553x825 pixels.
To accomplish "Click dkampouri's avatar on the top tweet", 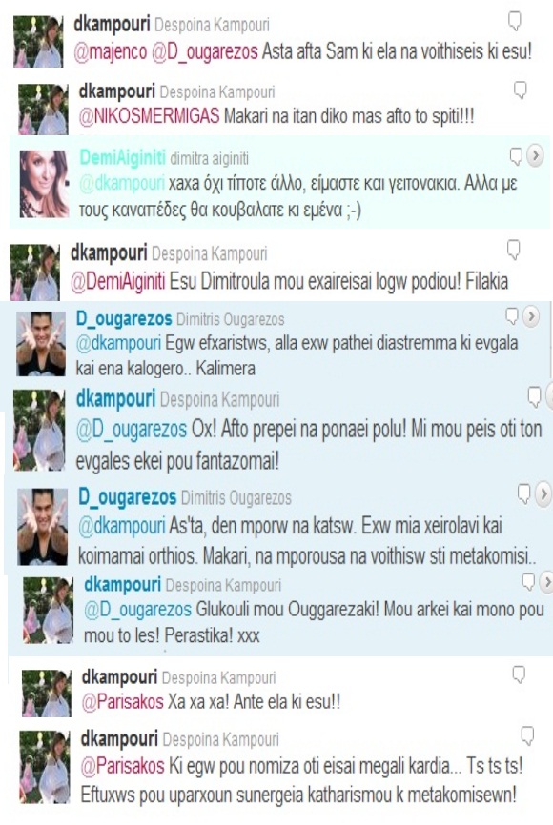I will click(38, 41).
